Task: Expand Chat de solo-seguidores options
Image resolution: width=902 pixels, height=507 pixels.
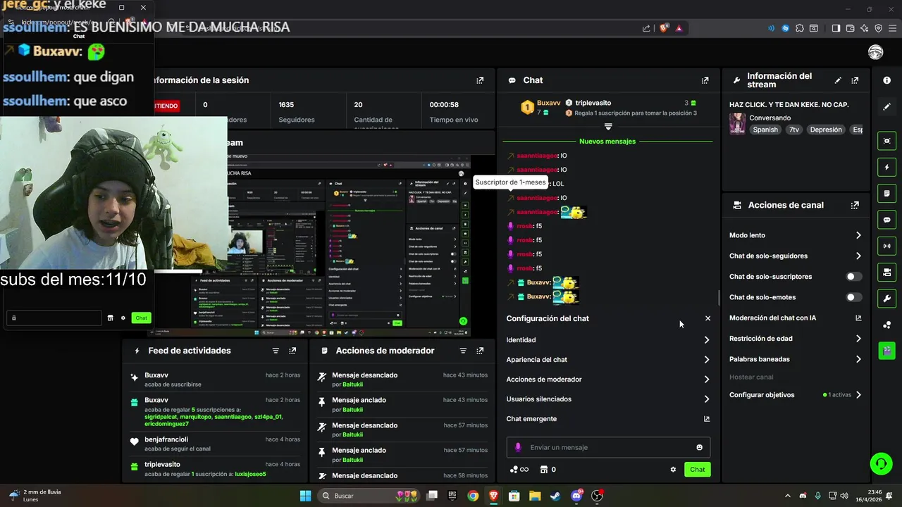Action: coord(858,256)
